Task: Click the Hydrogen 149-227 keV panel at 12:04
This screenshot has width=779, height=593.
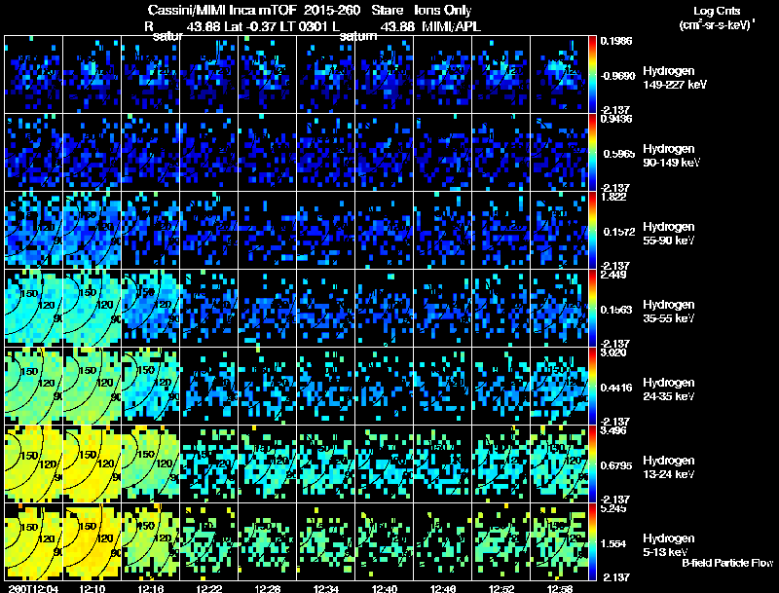Action: (x=33, y=75)
